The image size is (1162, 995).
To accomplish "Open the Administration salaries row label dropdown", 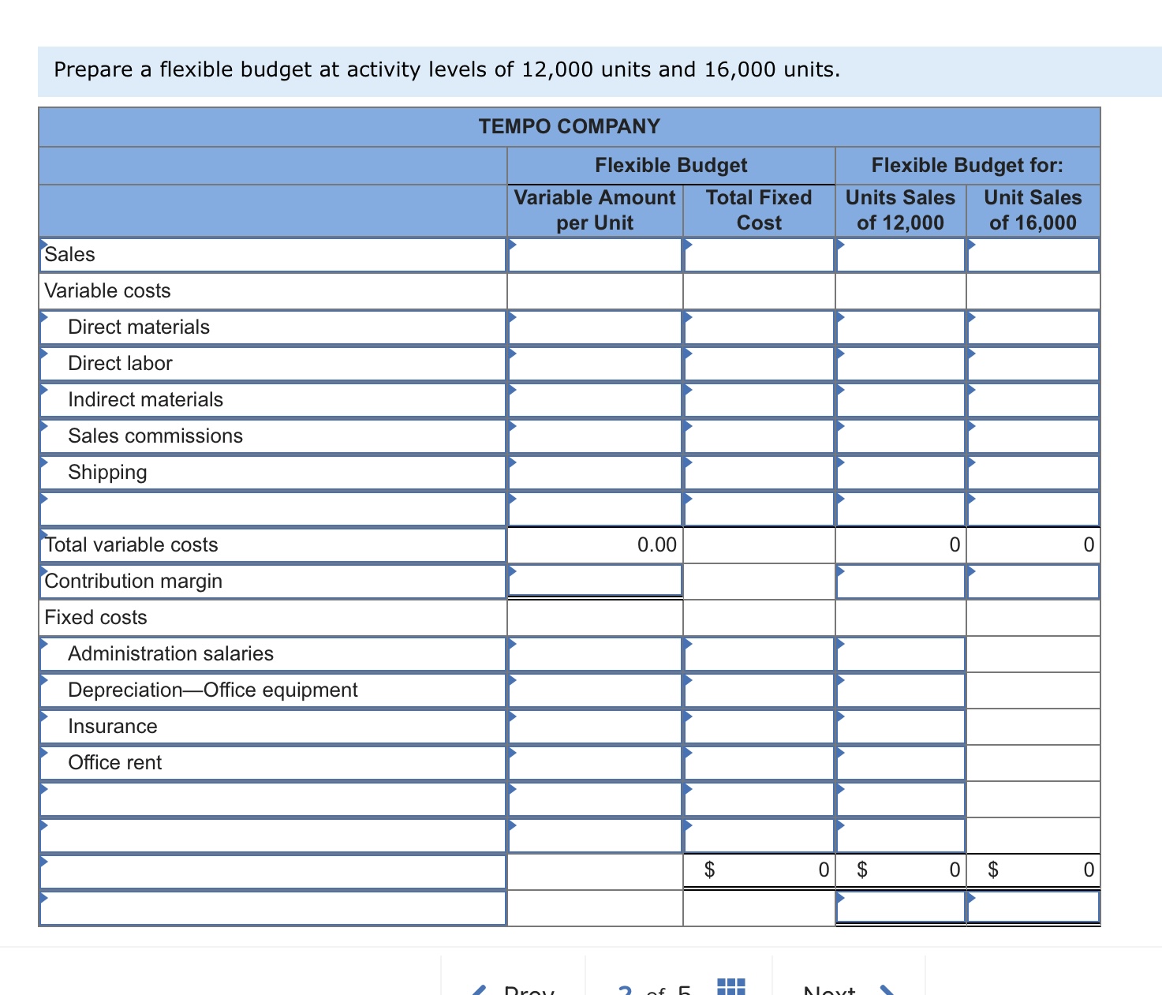I will click(272, 654).
